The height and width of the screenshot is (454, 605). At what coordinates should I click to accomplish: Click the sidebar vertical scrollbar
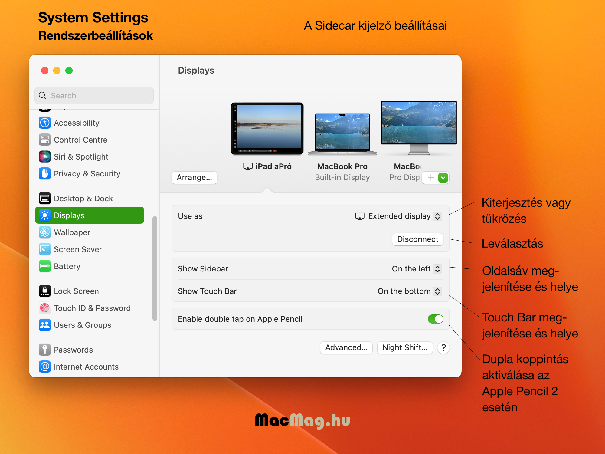pos(155,268)
